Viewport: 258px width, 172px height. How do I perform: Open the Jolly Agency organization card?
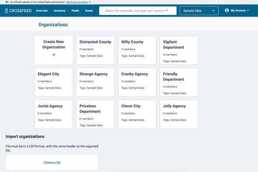pyautogui.click(x=179, y=114)
